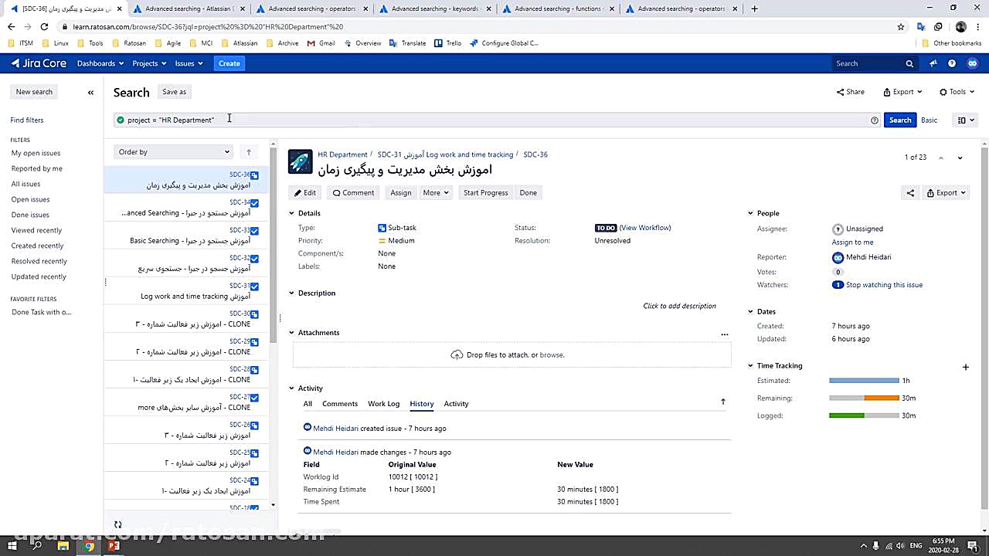
Task: Switch to the Comments tab
Action: (340, 404)
